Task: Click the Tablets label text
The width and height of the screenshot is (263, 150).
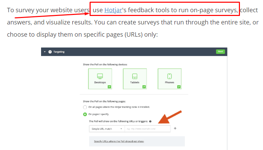Action: 135,82
